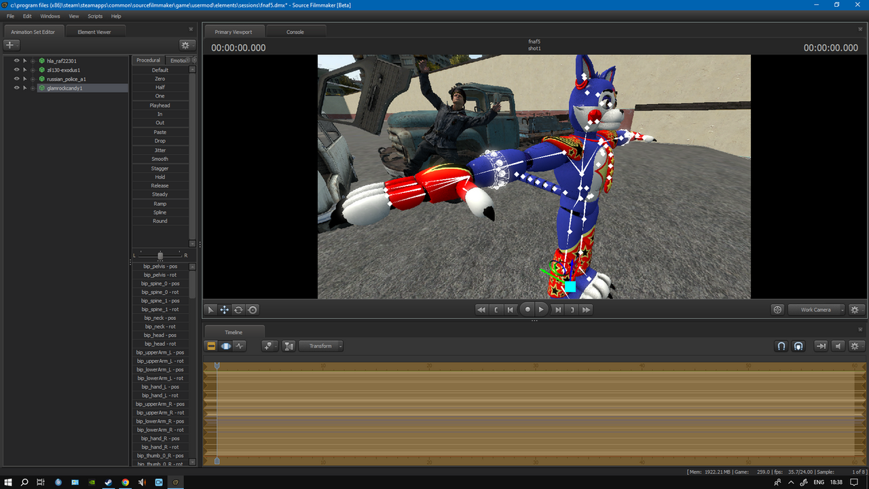This screenshot has width=869, height=489.
Task: Open the File menu
Action: (x=10, y=16)
